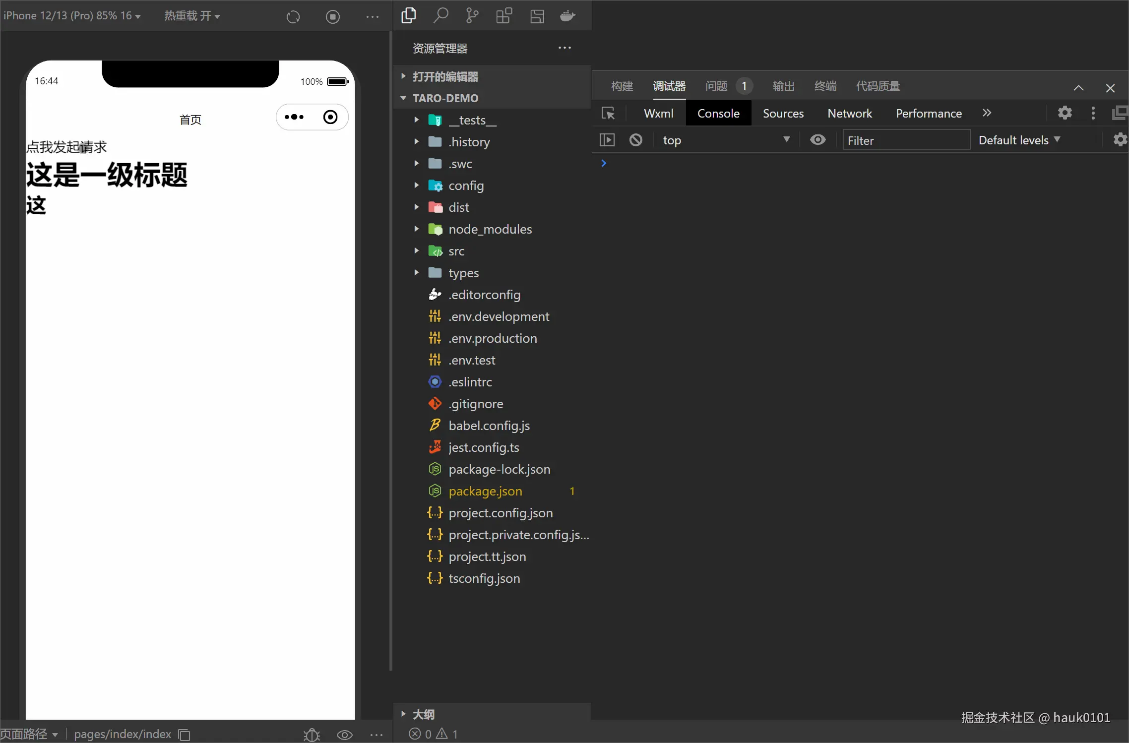Open package.json from the file tree
Image resolution: width=1129 pixels, height=743 pixels.
pos(485,491)
